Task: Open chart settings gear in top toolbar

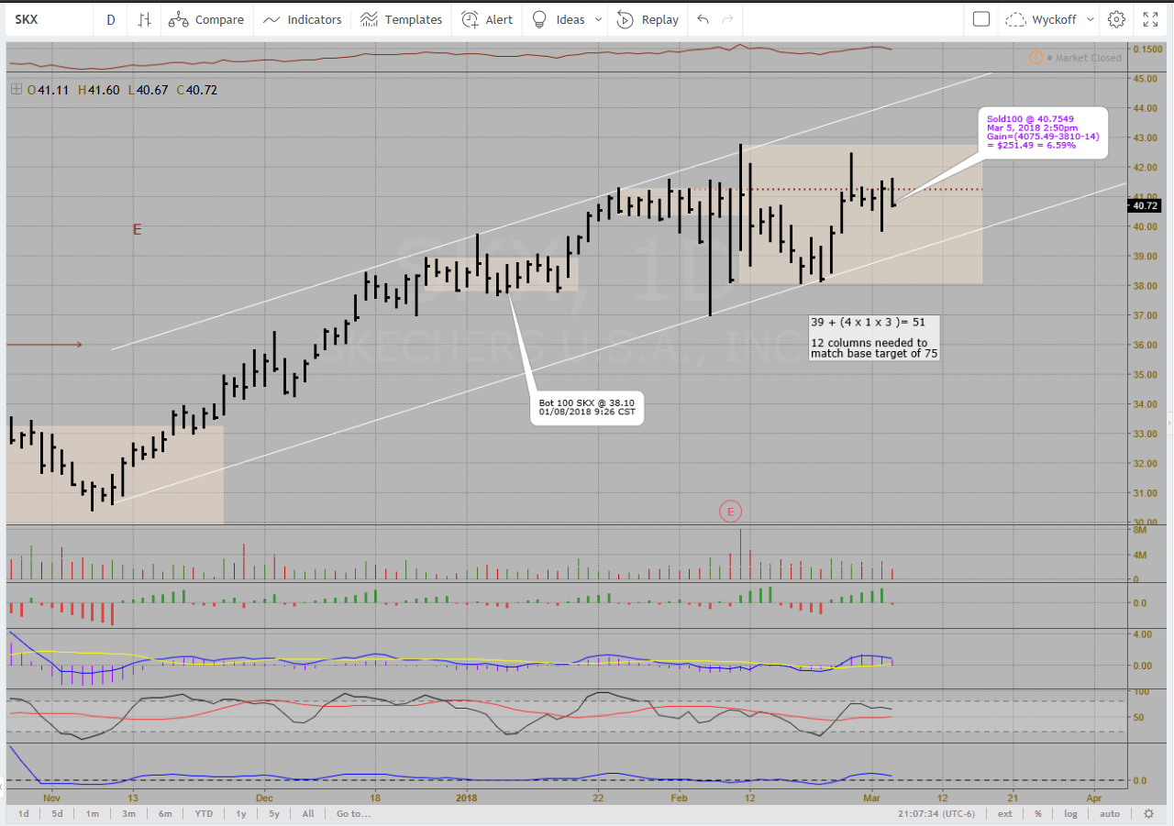Action: click(1116, 19)
